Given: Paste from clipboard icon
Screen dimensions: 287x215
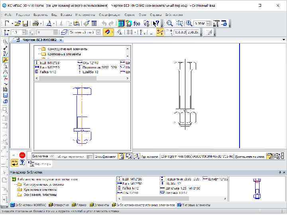Looking at the screenshot, I should click(77, 23).
